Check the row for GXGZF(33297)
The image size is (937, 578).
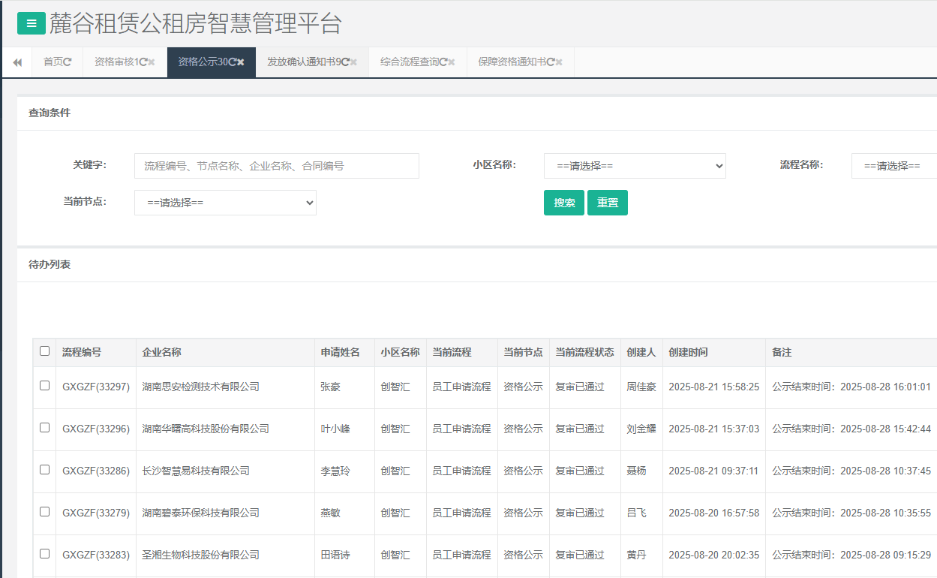[x=45, y=386]
